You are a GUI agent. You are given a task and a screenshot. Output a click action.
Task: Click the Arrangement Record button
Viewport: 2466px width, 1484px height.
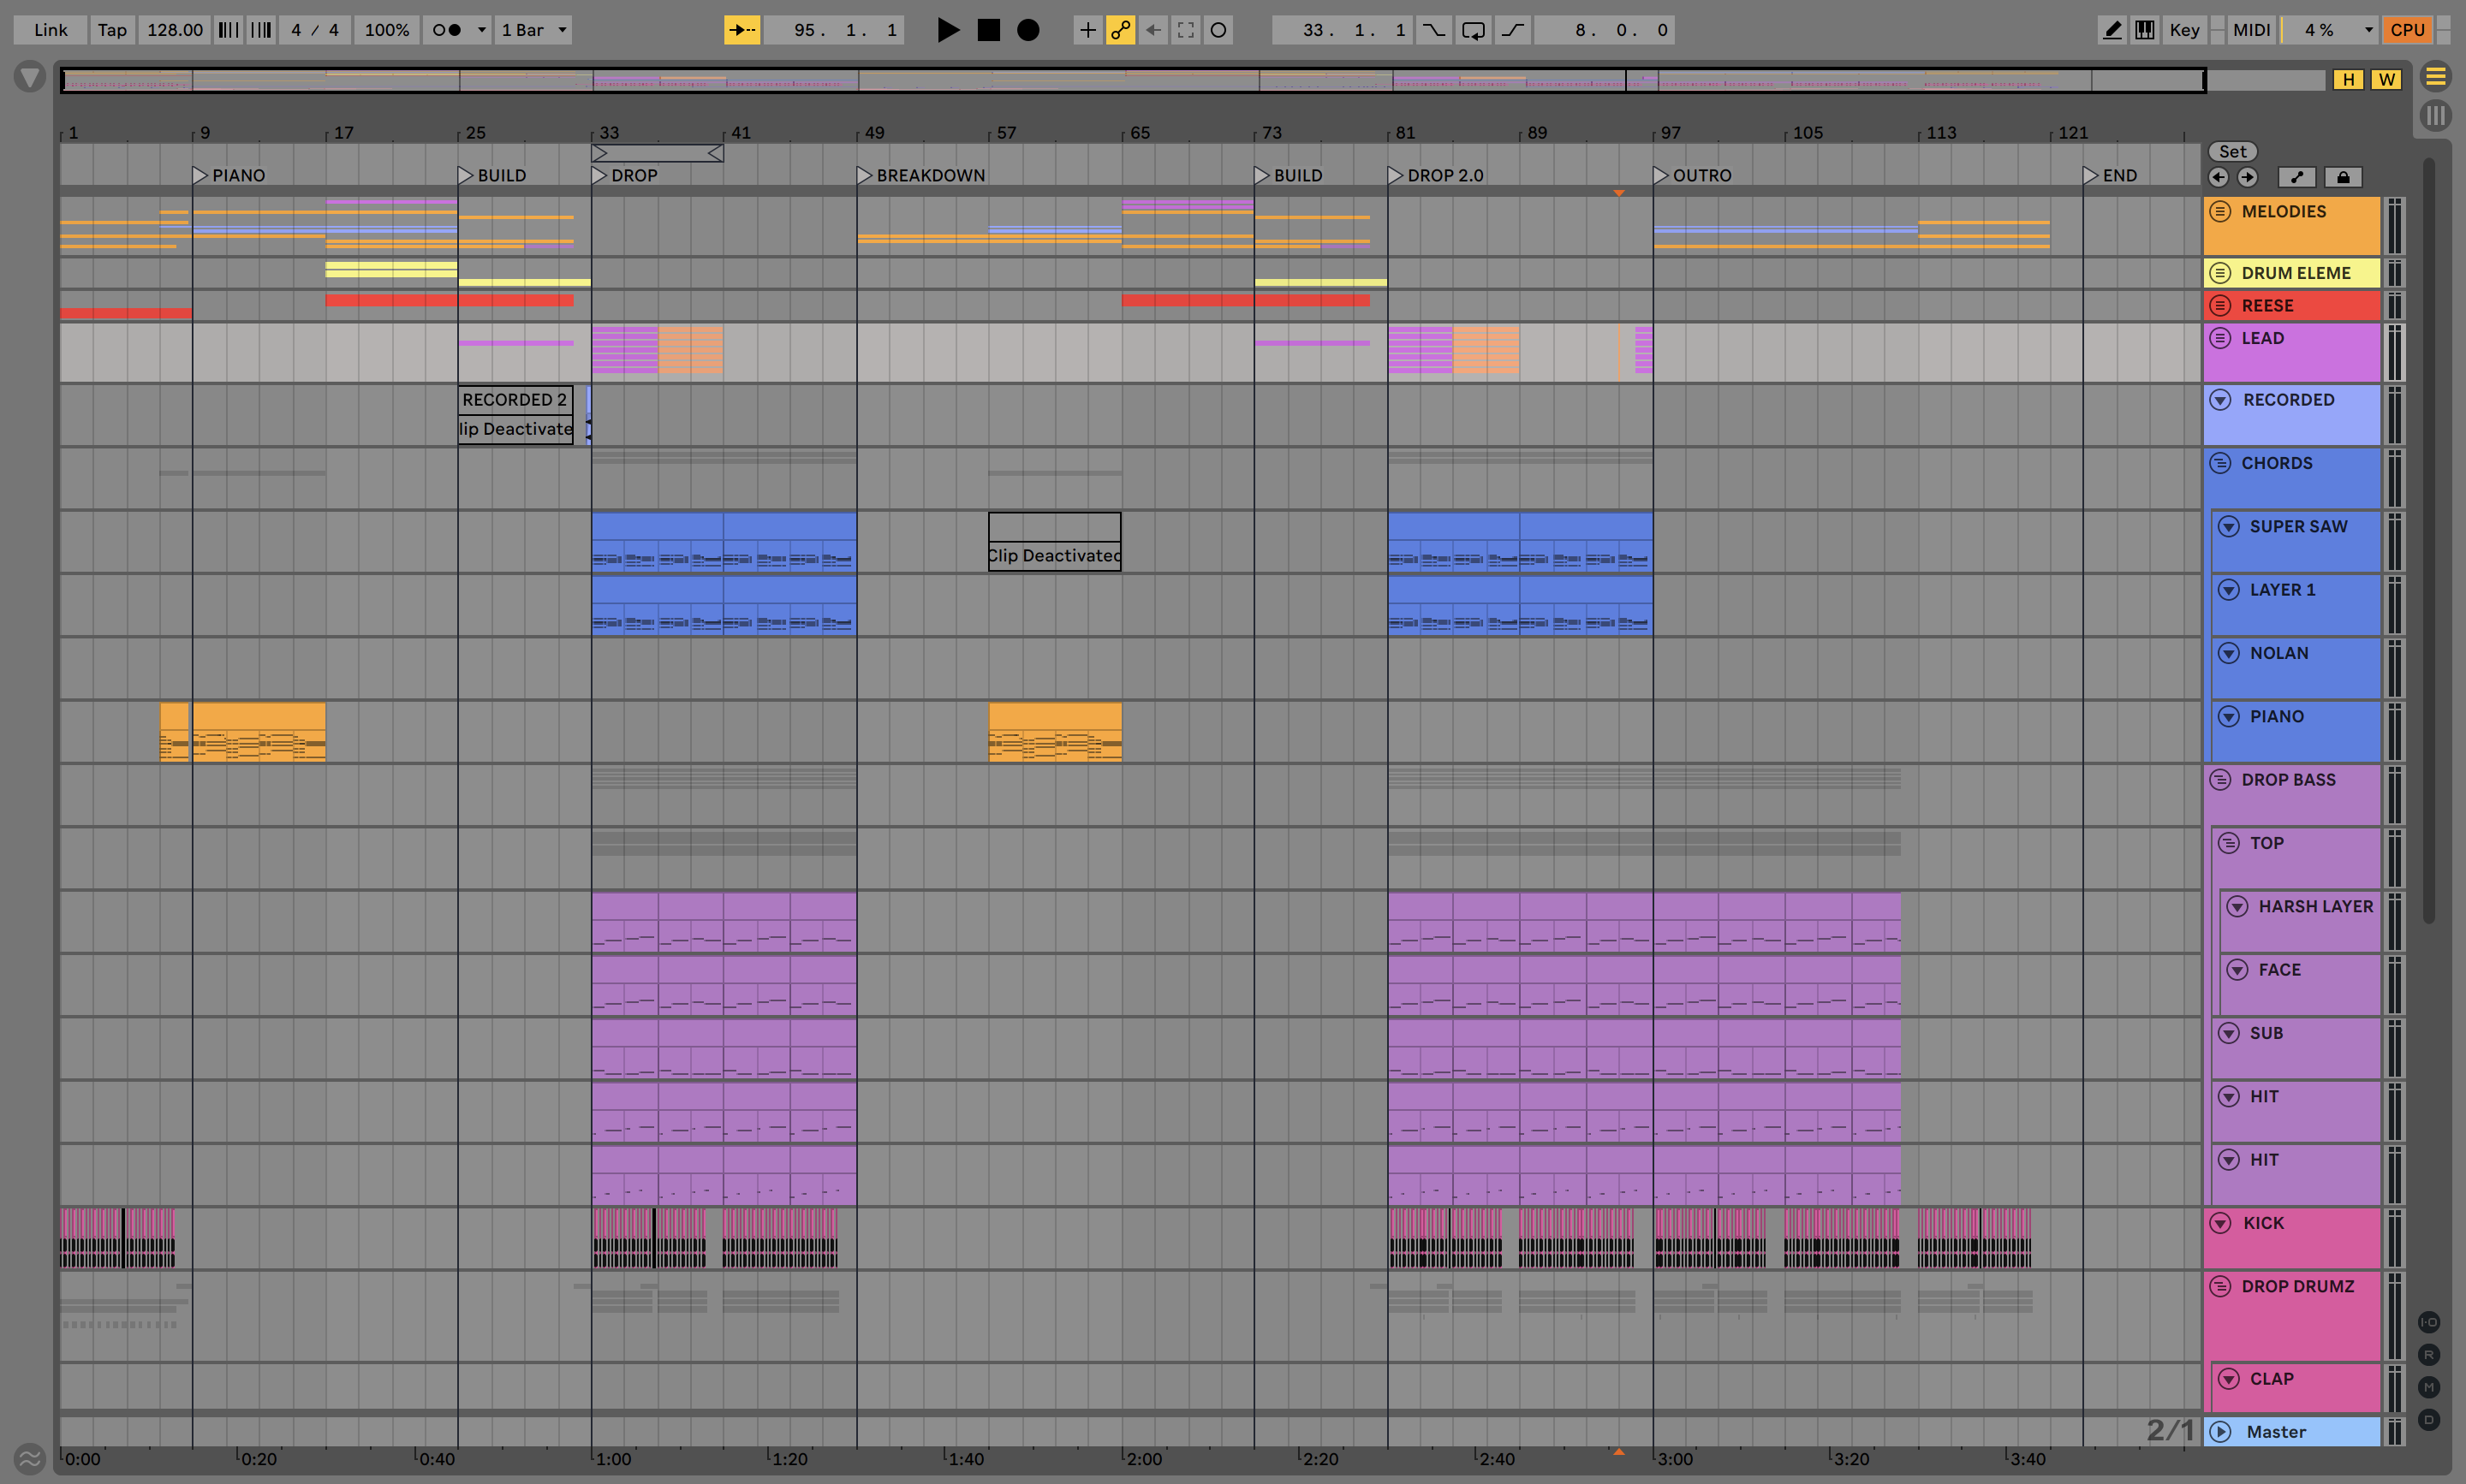pyautogui.click(x=1027, y=30)
